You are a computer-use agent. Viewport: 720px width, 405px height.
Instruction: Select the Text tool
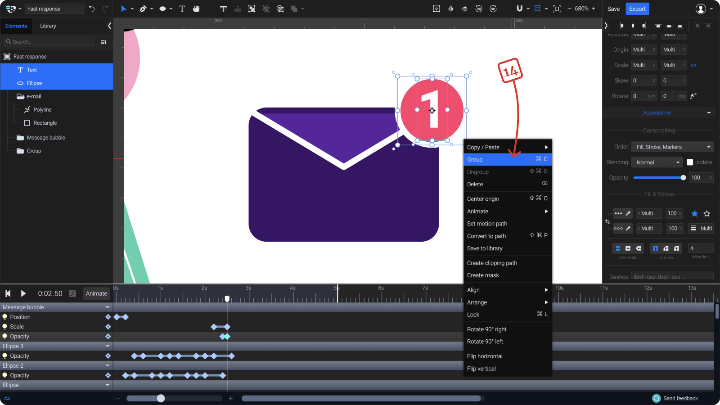[x=182, y=9]
